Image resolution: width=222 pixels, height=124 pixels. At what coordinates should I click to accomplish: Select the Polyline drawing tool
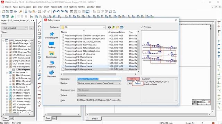click(39, 26)
